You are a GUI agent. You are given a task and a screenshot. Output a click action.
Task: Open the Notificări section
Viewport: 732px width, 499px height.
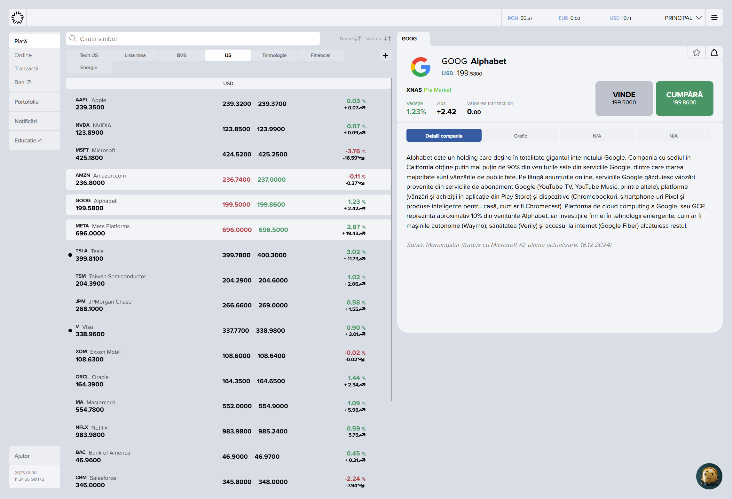(x=35, y=121)
